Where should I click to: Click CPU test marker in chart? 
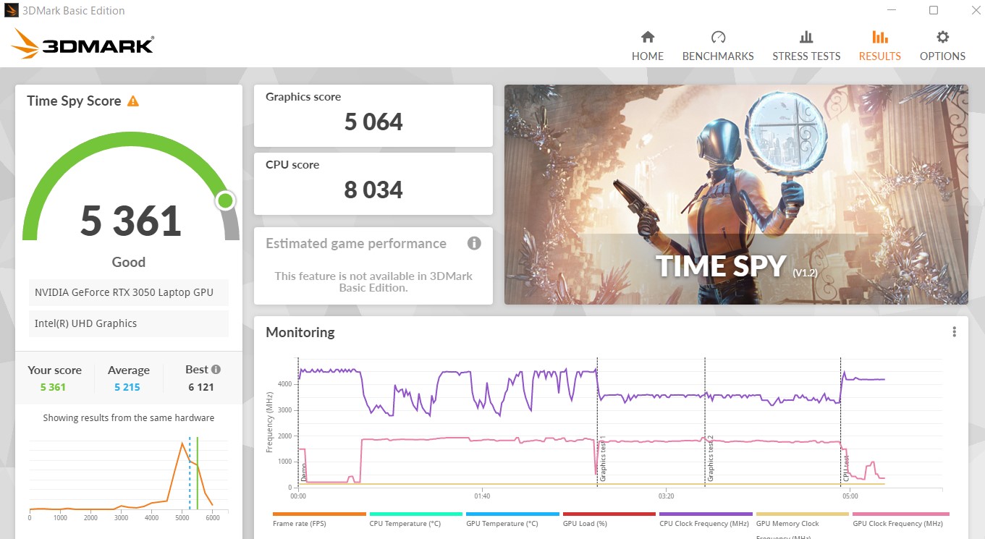tap(846, 468)
